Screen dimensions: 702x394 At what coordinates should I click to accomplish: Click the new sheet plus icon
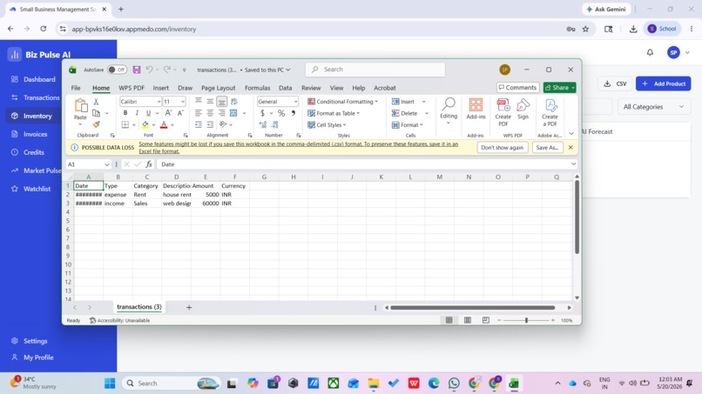189,307
